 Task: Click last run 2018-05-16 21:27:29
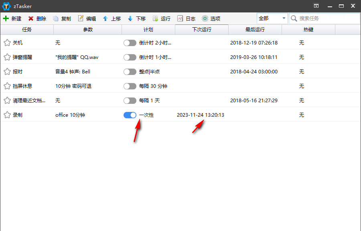click(254, 101)
